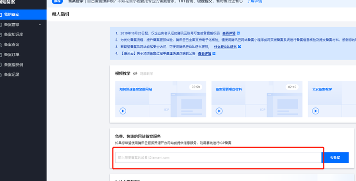Expand the 备案管家 chevron arrow
Viewport: 356px width, 181px height.
click(x=40, y=25)
